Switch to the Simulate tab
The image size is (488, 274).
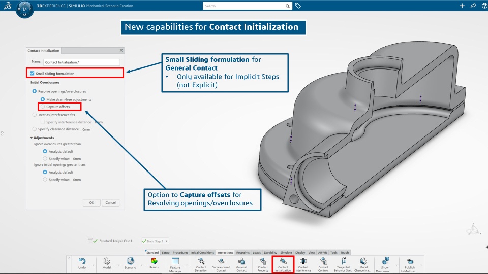(x=286, y=253)
